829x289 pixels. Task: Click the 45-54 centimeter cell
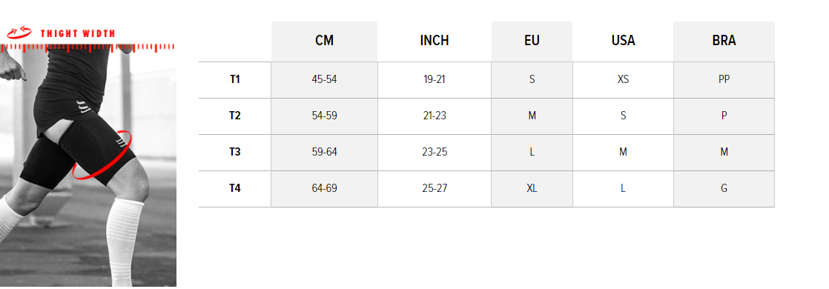click(x=324, y=80)
